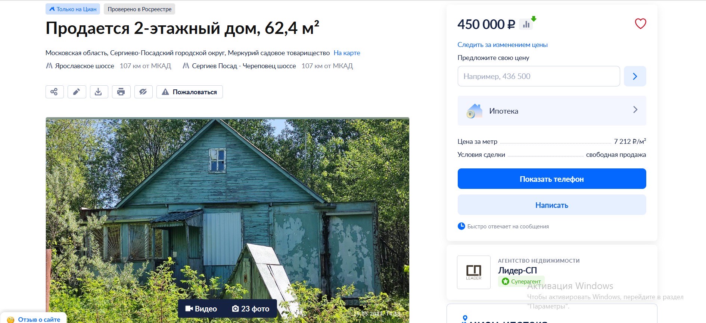
Task: Open the На карте link
Action: (x=347, y=53)
